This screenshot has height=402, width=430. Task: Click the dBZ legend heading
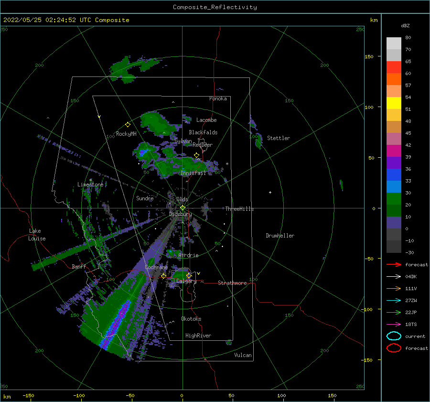[x=405, y=25]
